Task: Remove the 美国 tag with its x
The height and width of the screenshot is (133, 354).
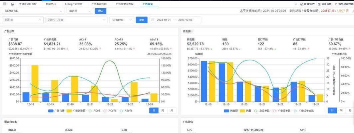Action: click(x=12, y=20)
